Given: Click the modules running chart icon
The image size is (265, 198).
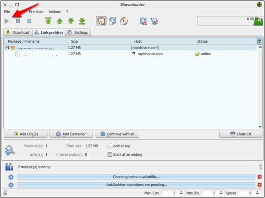Looking at the screenshot, I should point(9,167).
